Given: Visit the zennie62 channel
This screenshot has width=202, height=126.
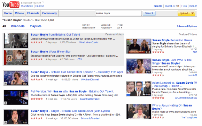Looking at the screenshot, I should coord(193,75).
